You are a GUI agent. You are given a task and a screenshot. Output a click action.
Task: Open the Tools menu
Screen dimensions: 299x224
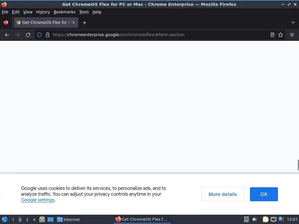point(84,12)
